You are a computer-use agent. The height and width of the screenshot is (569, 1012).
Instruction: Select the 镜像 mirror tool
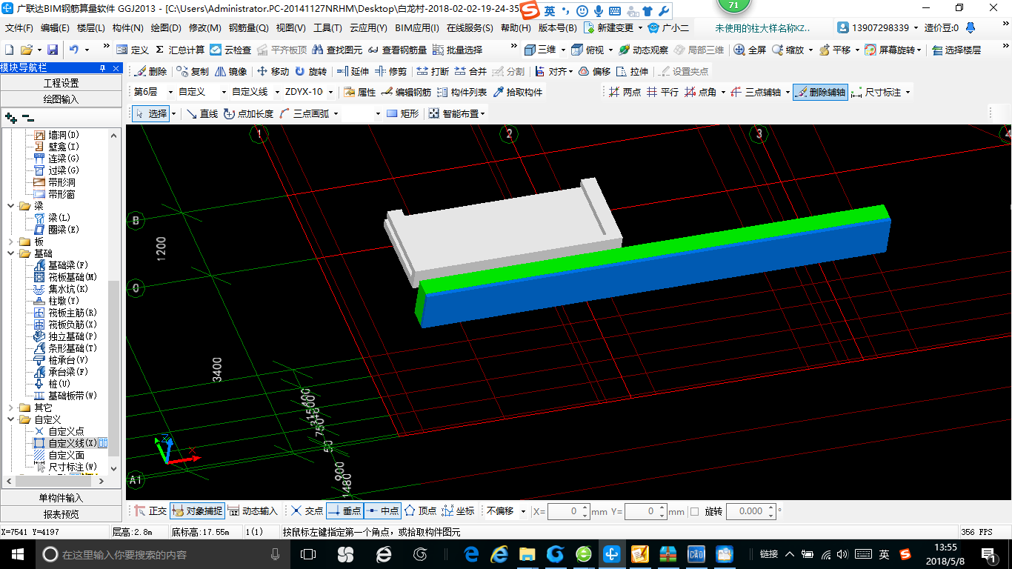pos(230,72)
